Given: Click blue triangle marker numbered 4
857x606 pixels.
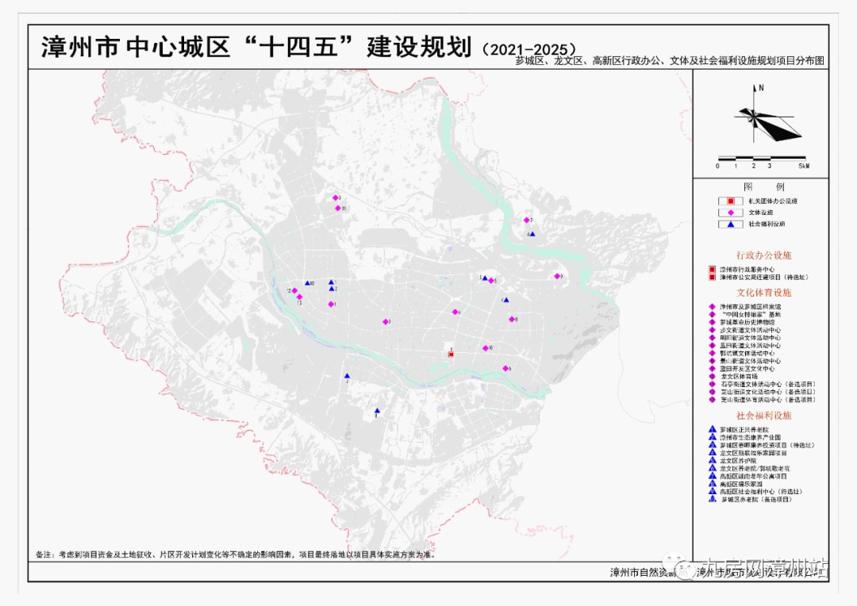Looking at the screenshot, I should click(506, 300).
